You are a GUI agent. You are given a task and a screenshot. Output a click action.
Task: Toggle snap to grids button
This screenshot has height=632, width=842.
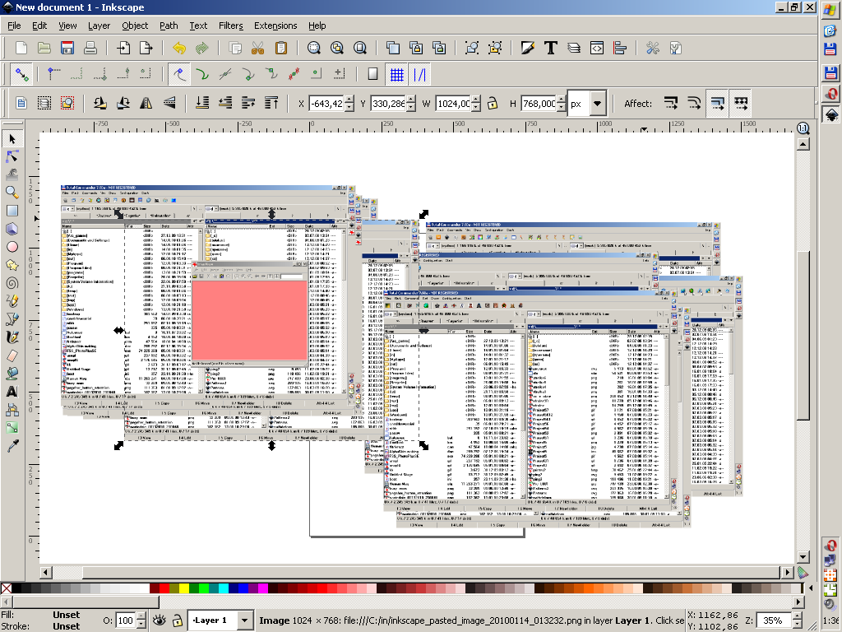pos(396,74)
